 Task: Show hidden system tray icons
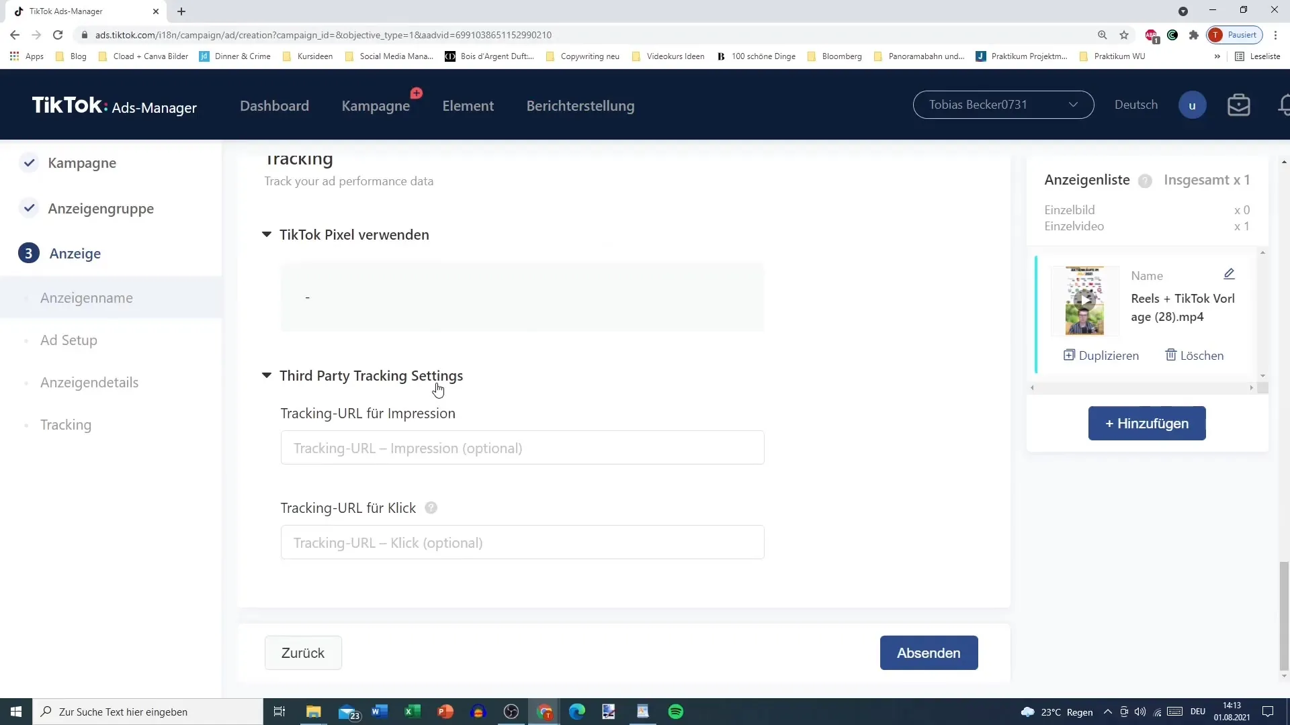1107,712
